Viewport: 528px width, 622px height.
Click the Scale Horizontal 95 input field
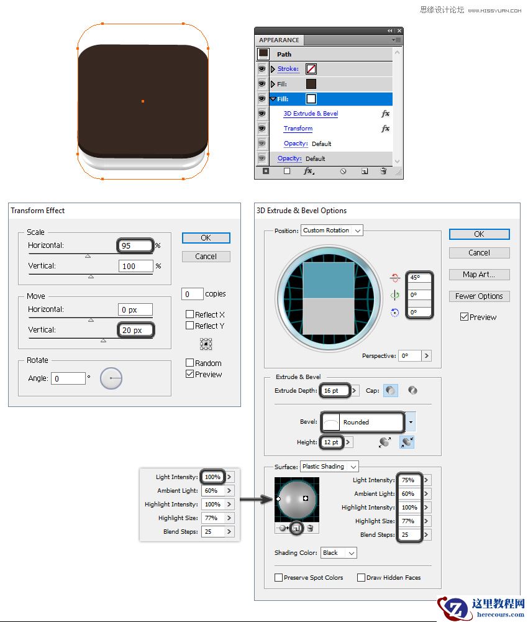[135, 245]
